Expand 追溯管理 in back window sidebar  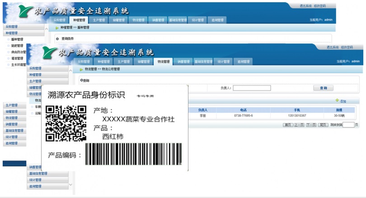[x=15, y=143]
